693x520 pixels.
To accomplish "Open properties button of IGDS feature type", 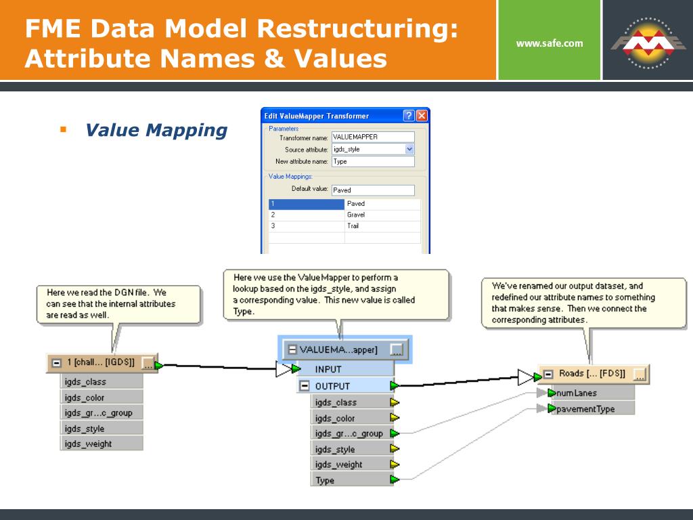I will tap(148, 363).
